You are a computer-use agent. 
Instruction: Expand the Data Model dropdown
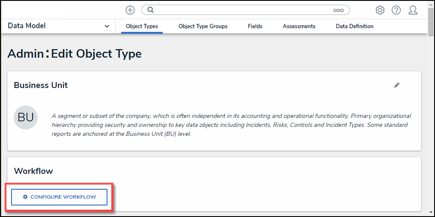tap(107, 26)
